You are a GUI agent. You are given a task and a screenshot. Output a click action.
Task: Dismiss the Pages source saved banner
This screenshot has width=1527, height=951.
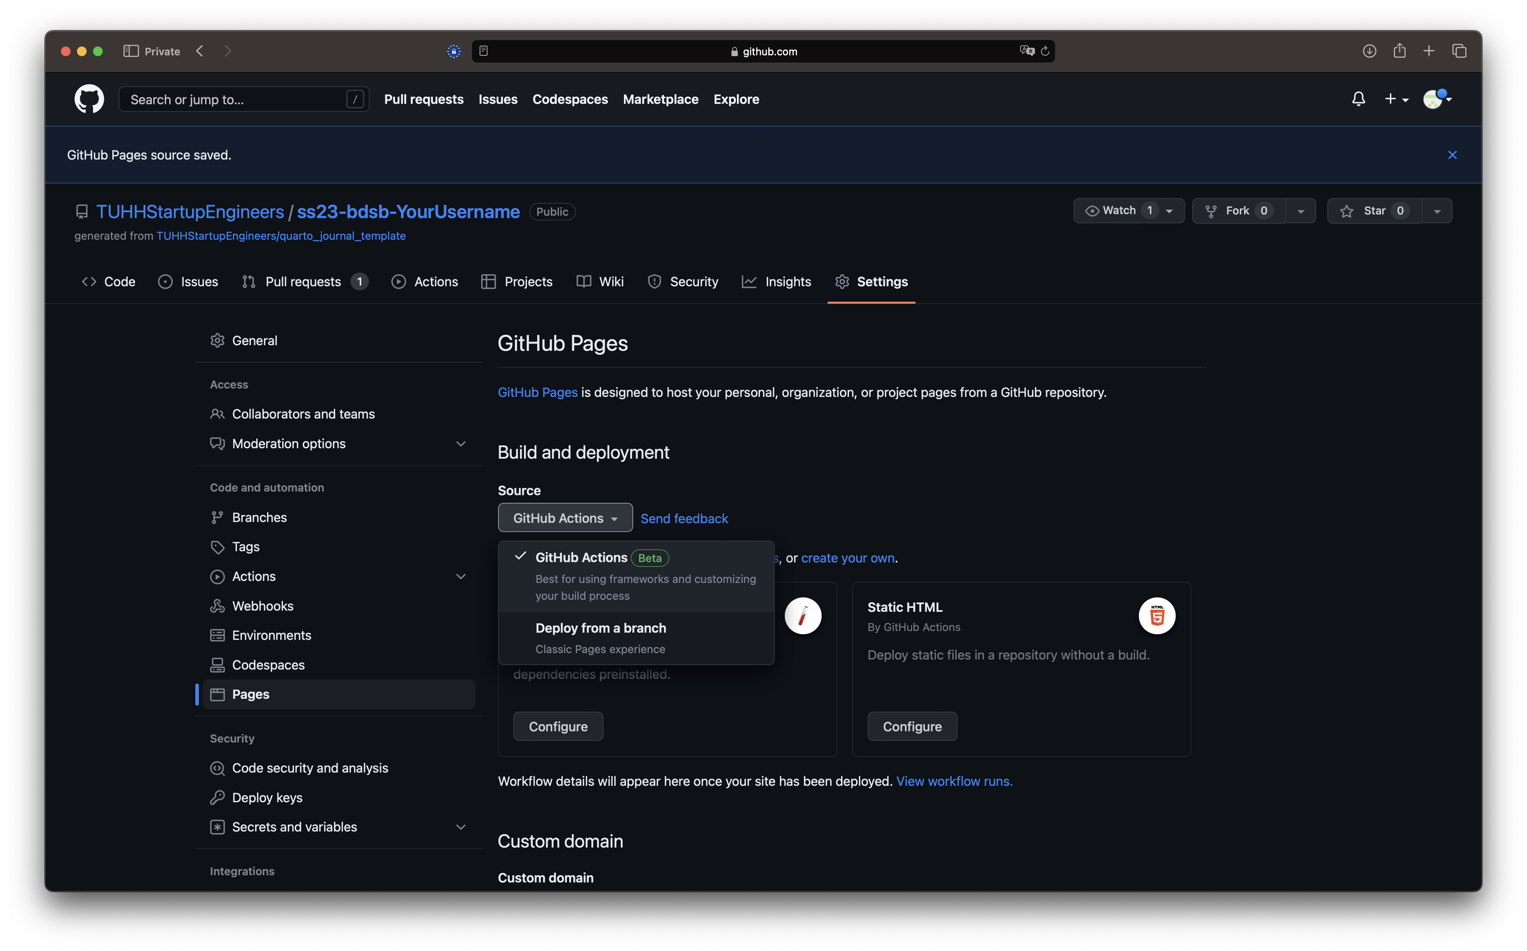tap(1452, 155)
